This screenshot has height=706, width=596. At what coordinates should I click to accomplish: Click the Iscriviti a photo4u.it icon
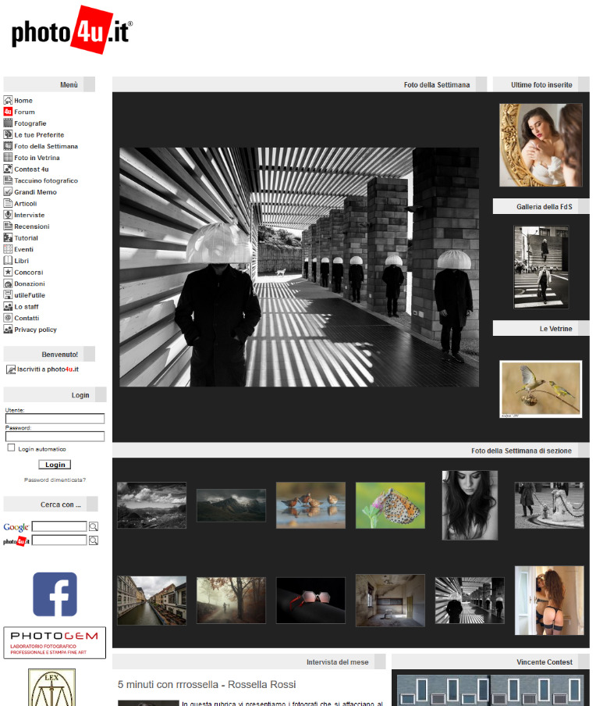point(11,369)
